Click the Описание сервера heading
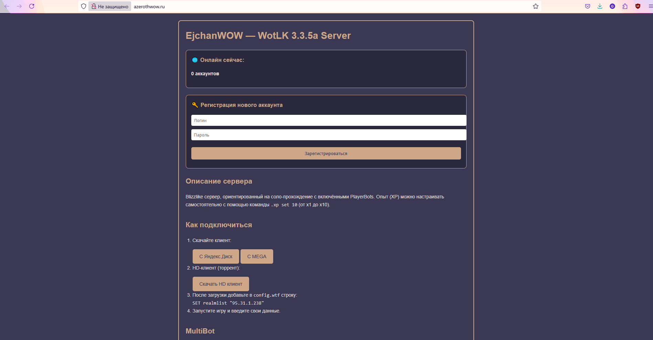 tap(219, 181)
